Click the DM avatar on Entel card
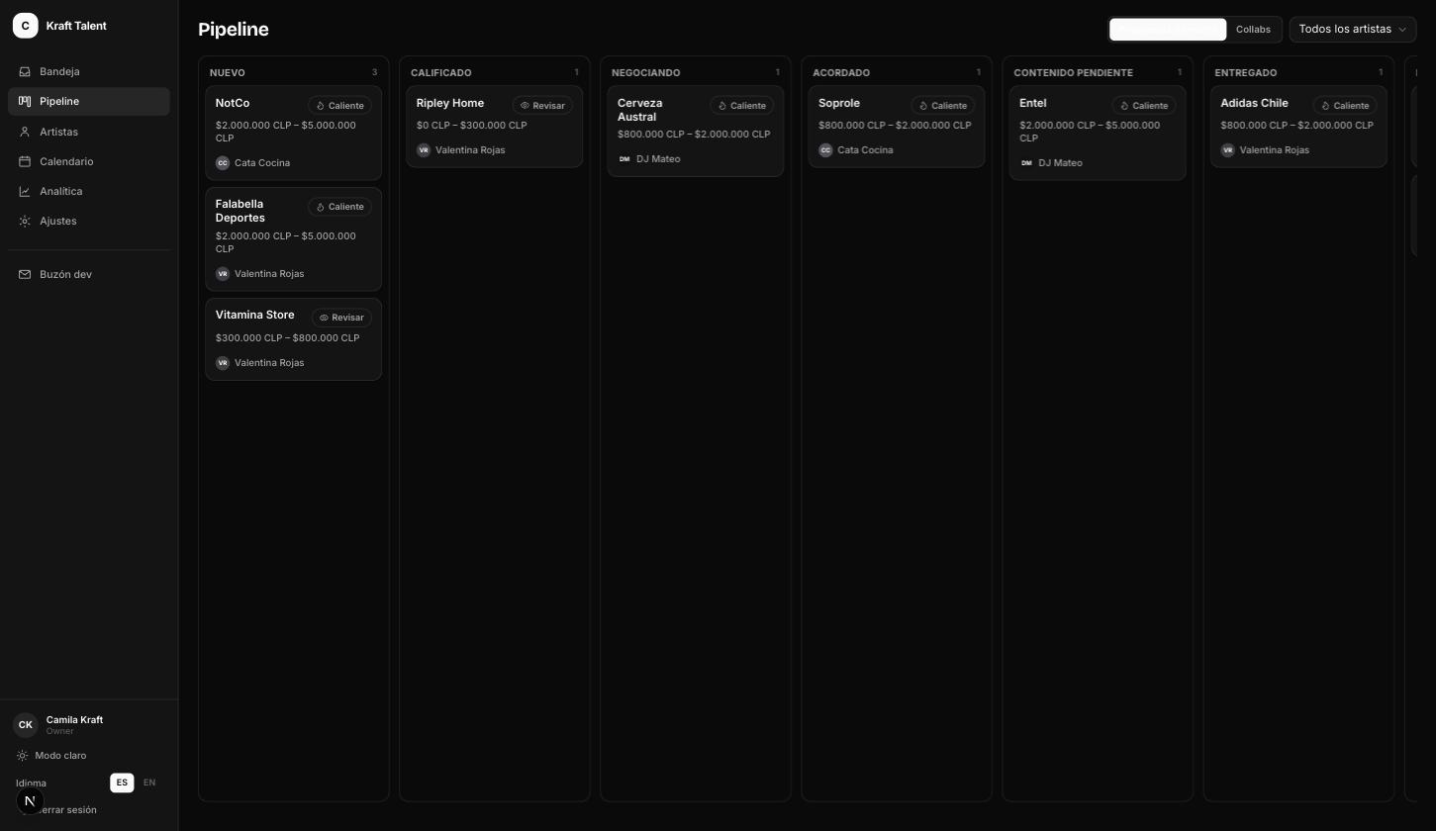 [x=1026, y=163]
